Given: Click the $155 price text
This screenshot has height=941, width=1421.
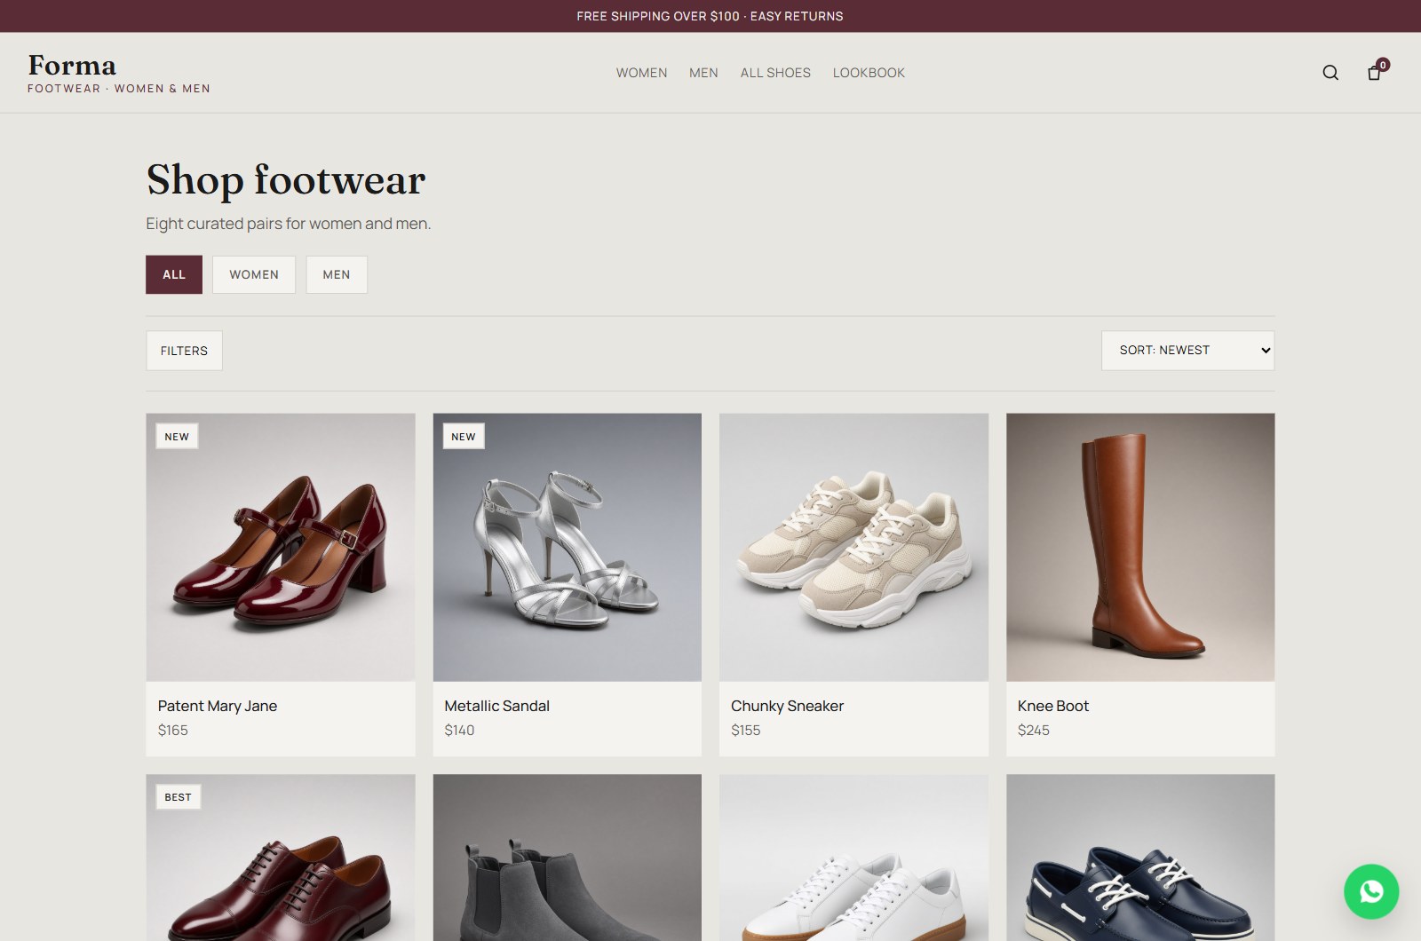Looking at the screenshot, I should click(x=745, y=730).
